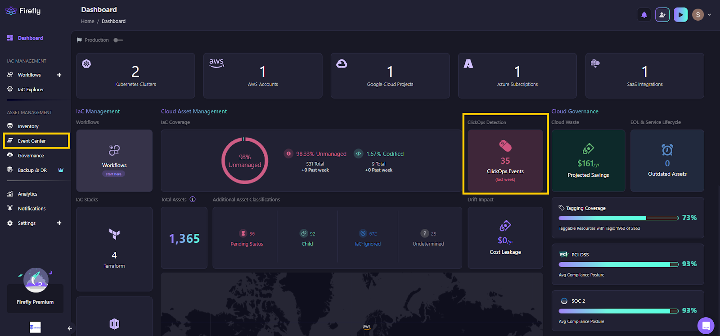Viewport: 720px width, 336px height.
Task: Open the user avatar S
Action: tap(698, 15)
